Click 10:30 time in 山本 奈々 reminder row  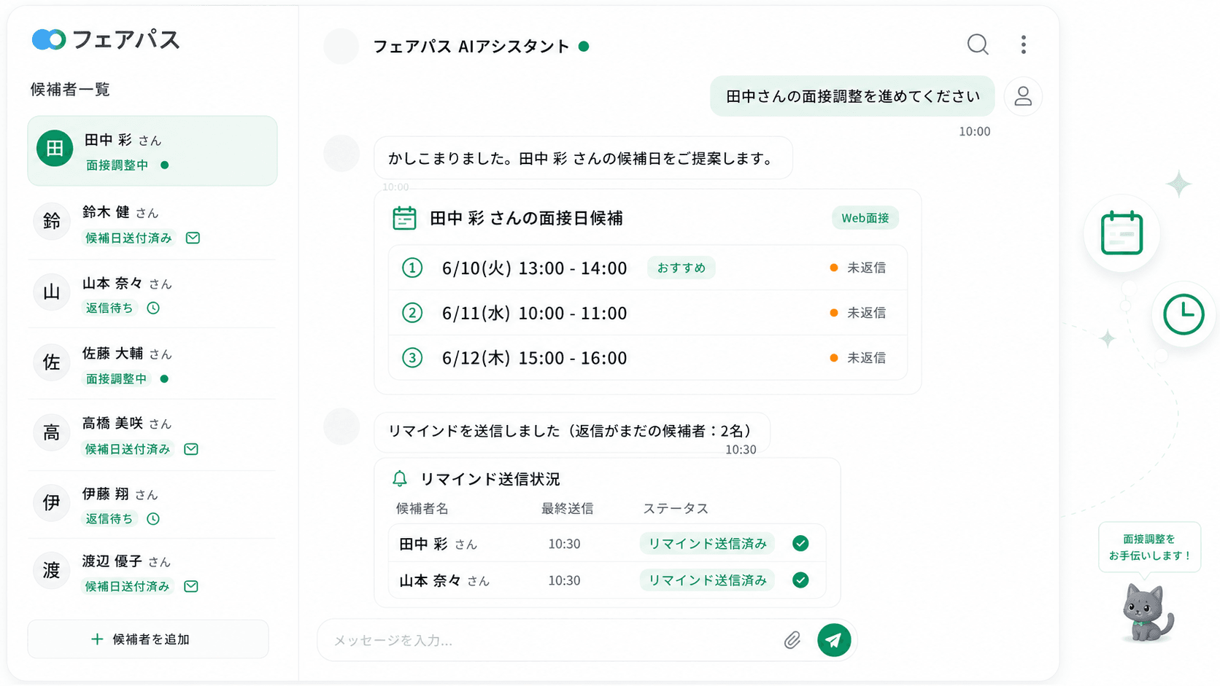(564, 580)
